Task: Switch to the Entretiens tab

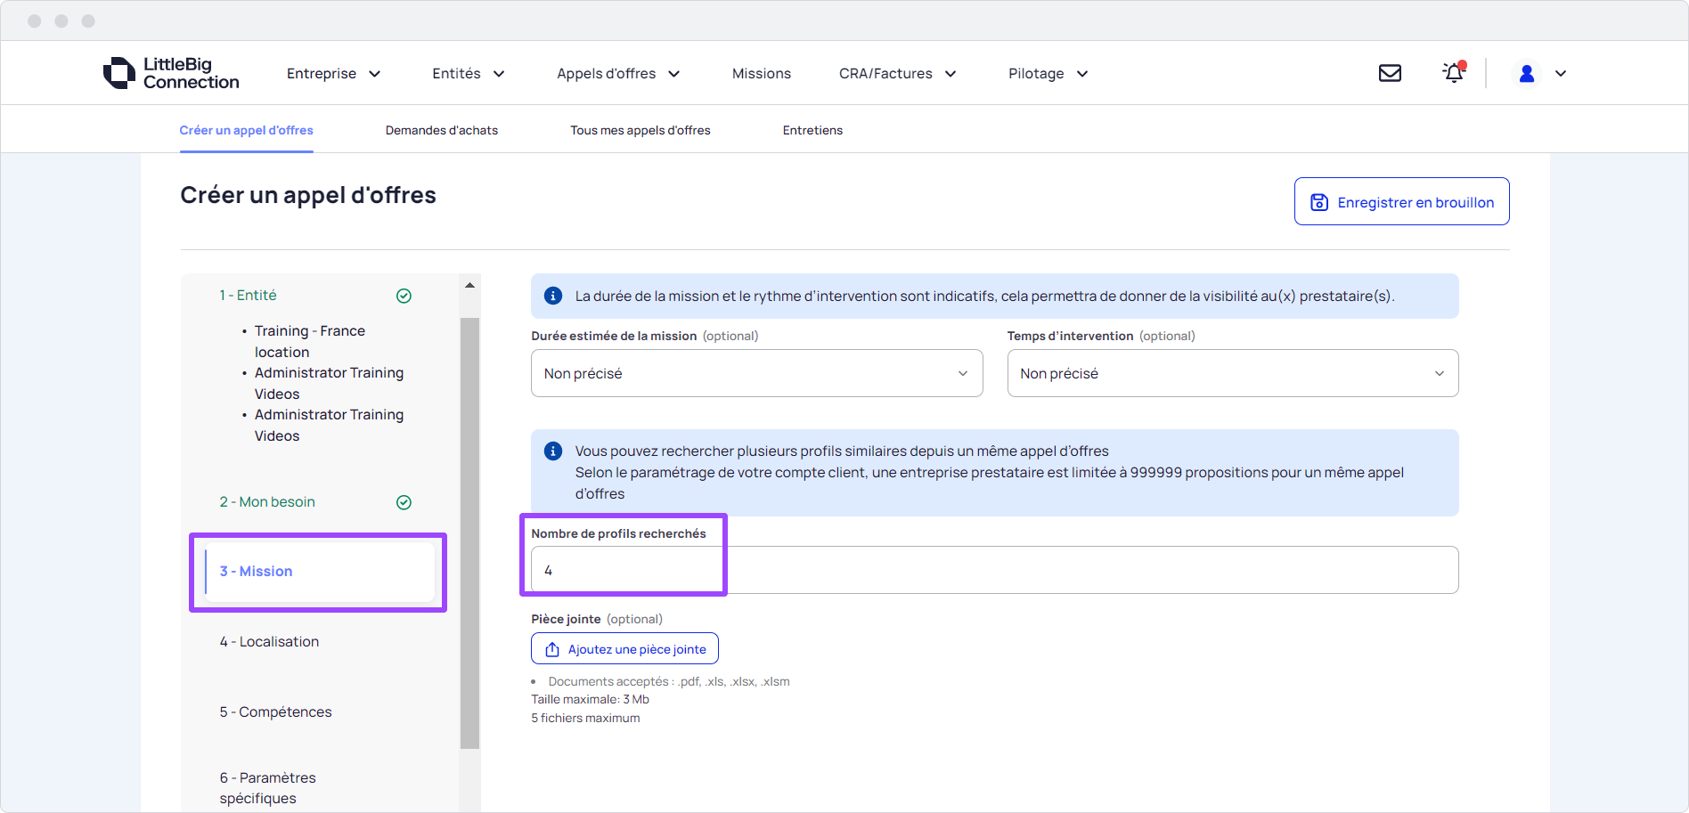Action: [x=812, y=130]
